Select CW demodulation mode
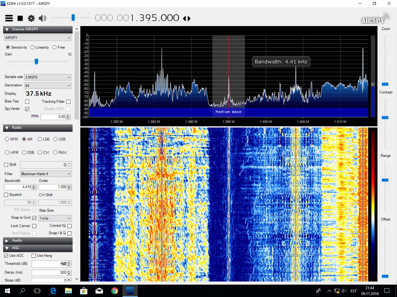This screenshot has height=297, width=397. pyautogui.click(x=40, y=152)
